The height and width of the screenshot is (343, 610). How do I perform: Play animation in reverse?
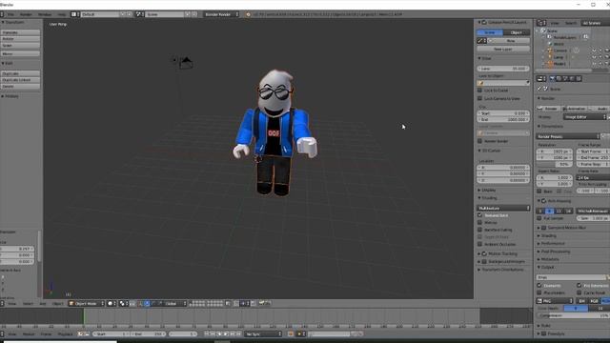(x=219, y=334)
